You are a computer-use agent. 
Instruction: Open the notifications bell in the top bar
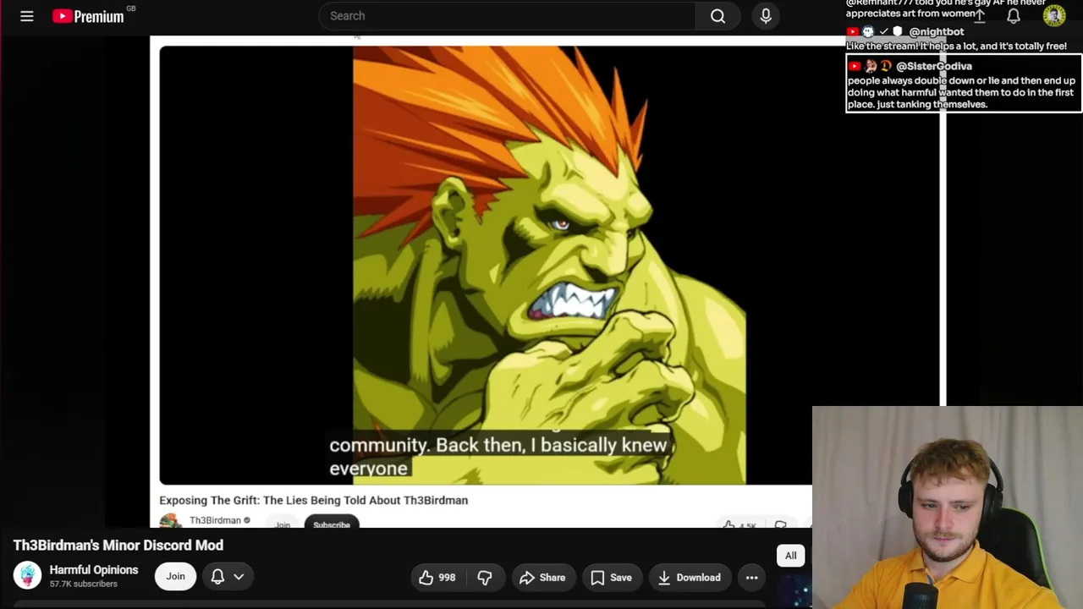click(x=1013, y=16)
